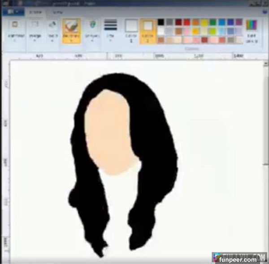
Task: Select Color 2 background box
Action: pos(148,30)
